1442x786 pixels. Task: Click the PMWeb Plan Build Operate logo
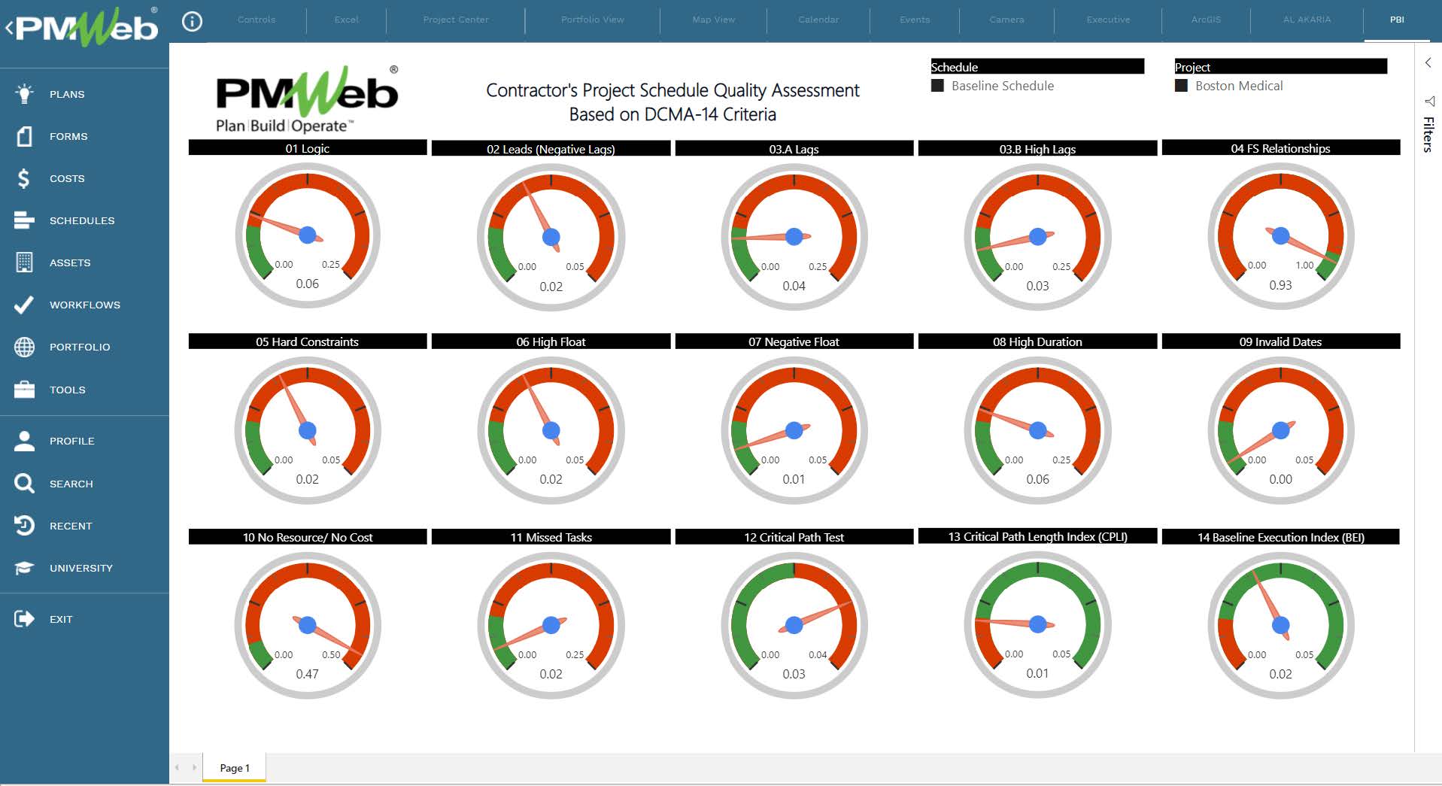point(307,100)
